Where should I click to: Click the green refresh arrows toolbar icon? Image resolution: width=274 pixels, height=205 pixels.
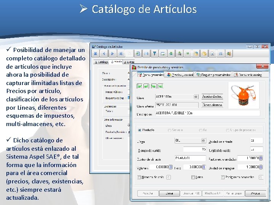click(171, 54)
